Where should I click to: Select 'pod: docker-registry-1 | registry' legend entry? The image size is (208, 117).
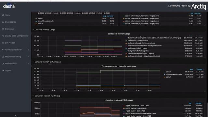click(x=141, y=53)
